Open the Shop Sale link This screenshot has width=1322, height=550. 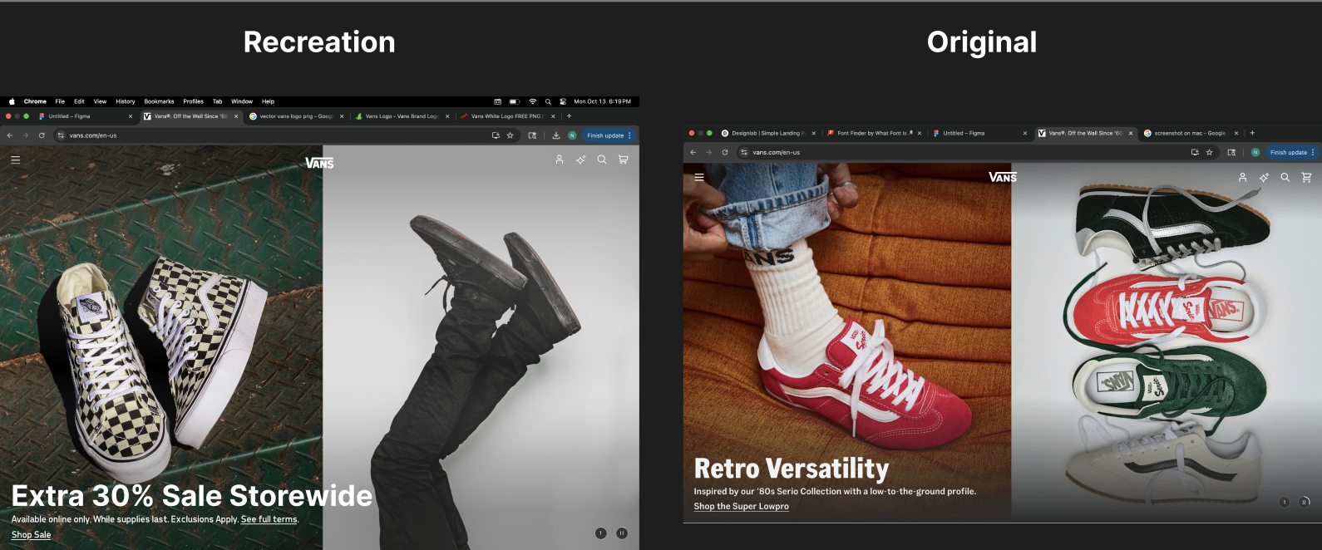tap(31, 535)
